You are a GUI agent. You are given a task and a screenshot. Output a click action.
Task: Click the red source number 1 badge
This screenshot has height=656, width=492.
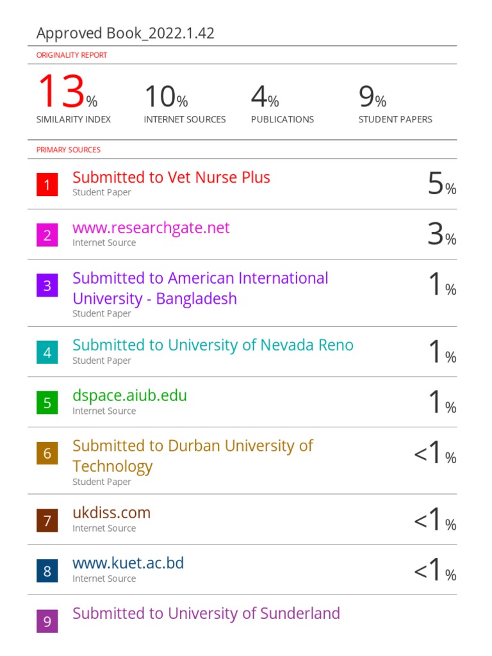pyautogui.click(x=47, y=185)
